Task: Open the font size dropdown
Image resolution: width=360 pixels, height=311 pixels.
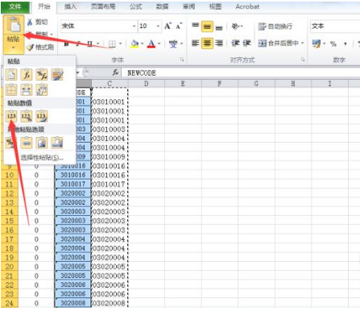Action: click(x=158, y=26)
